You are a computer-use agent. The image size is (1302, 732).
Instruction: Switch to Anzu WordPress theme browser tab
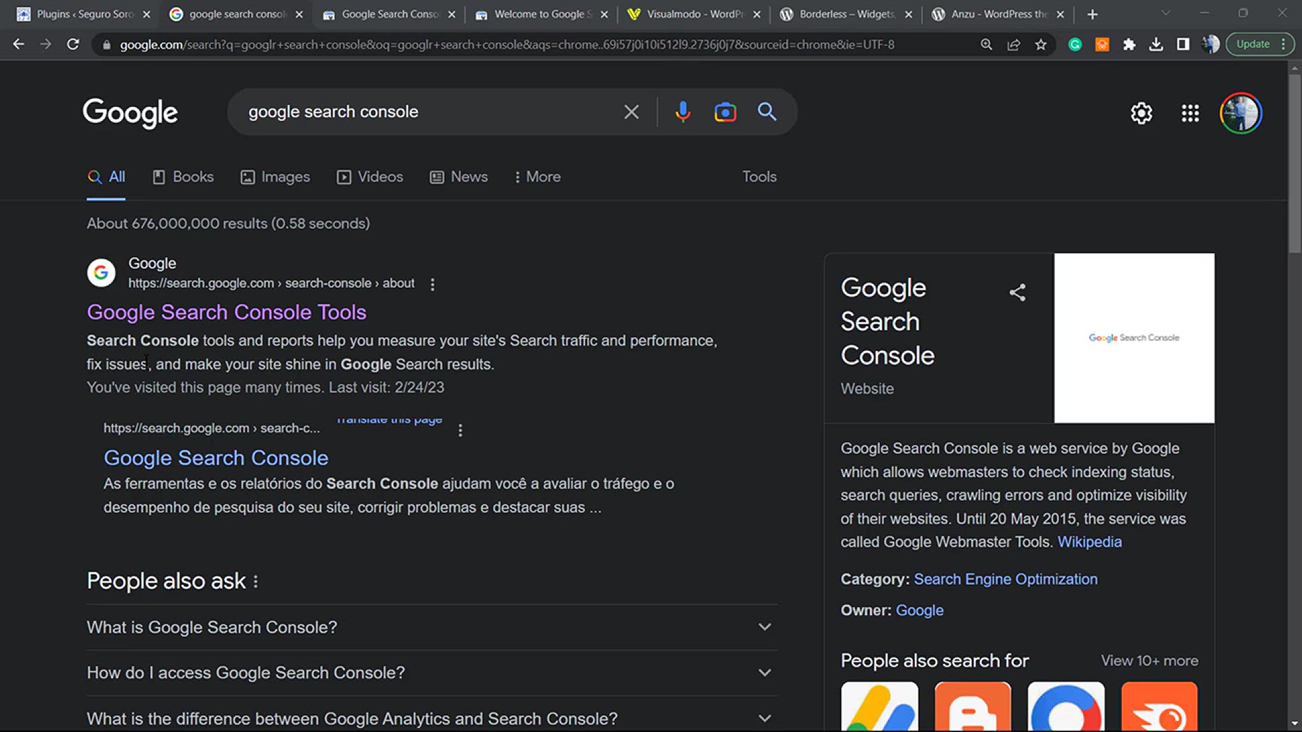coord(998,14)
